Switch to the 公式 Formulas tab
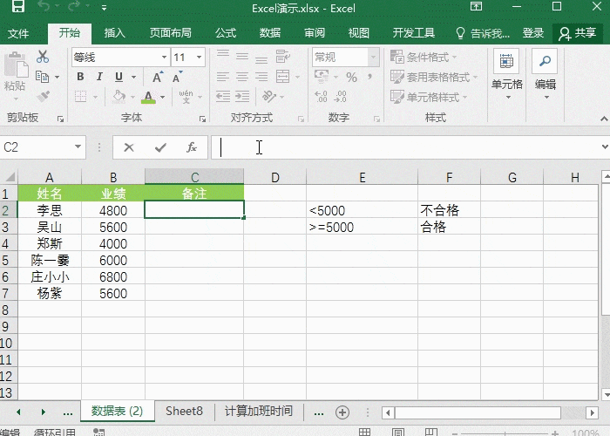This screenshot has height=436, width=610. point(226,33)
